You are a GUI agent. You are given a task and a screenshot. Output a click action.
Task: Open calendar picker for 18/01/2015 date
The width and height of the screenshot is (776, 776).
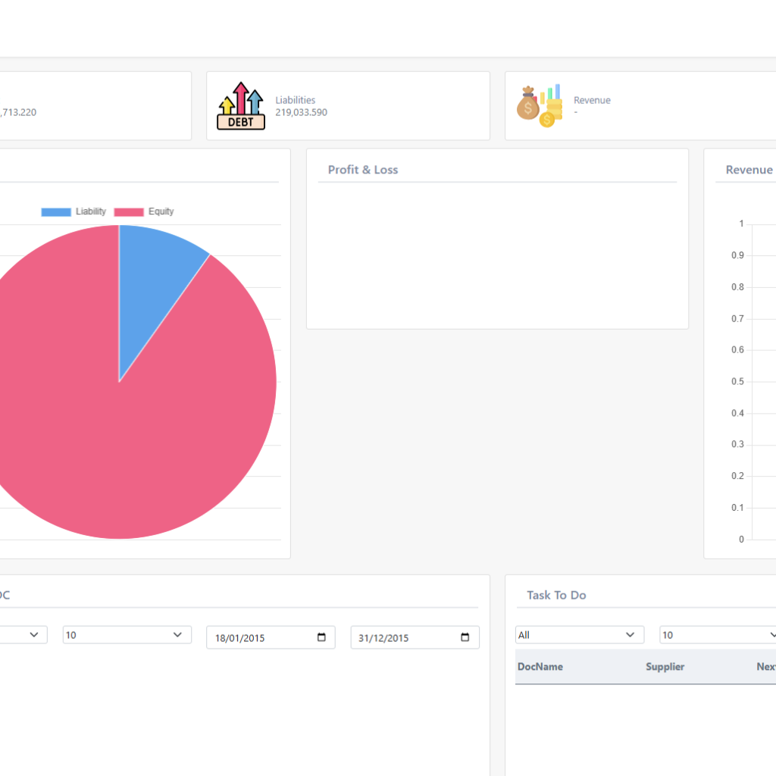pos(321,637)
